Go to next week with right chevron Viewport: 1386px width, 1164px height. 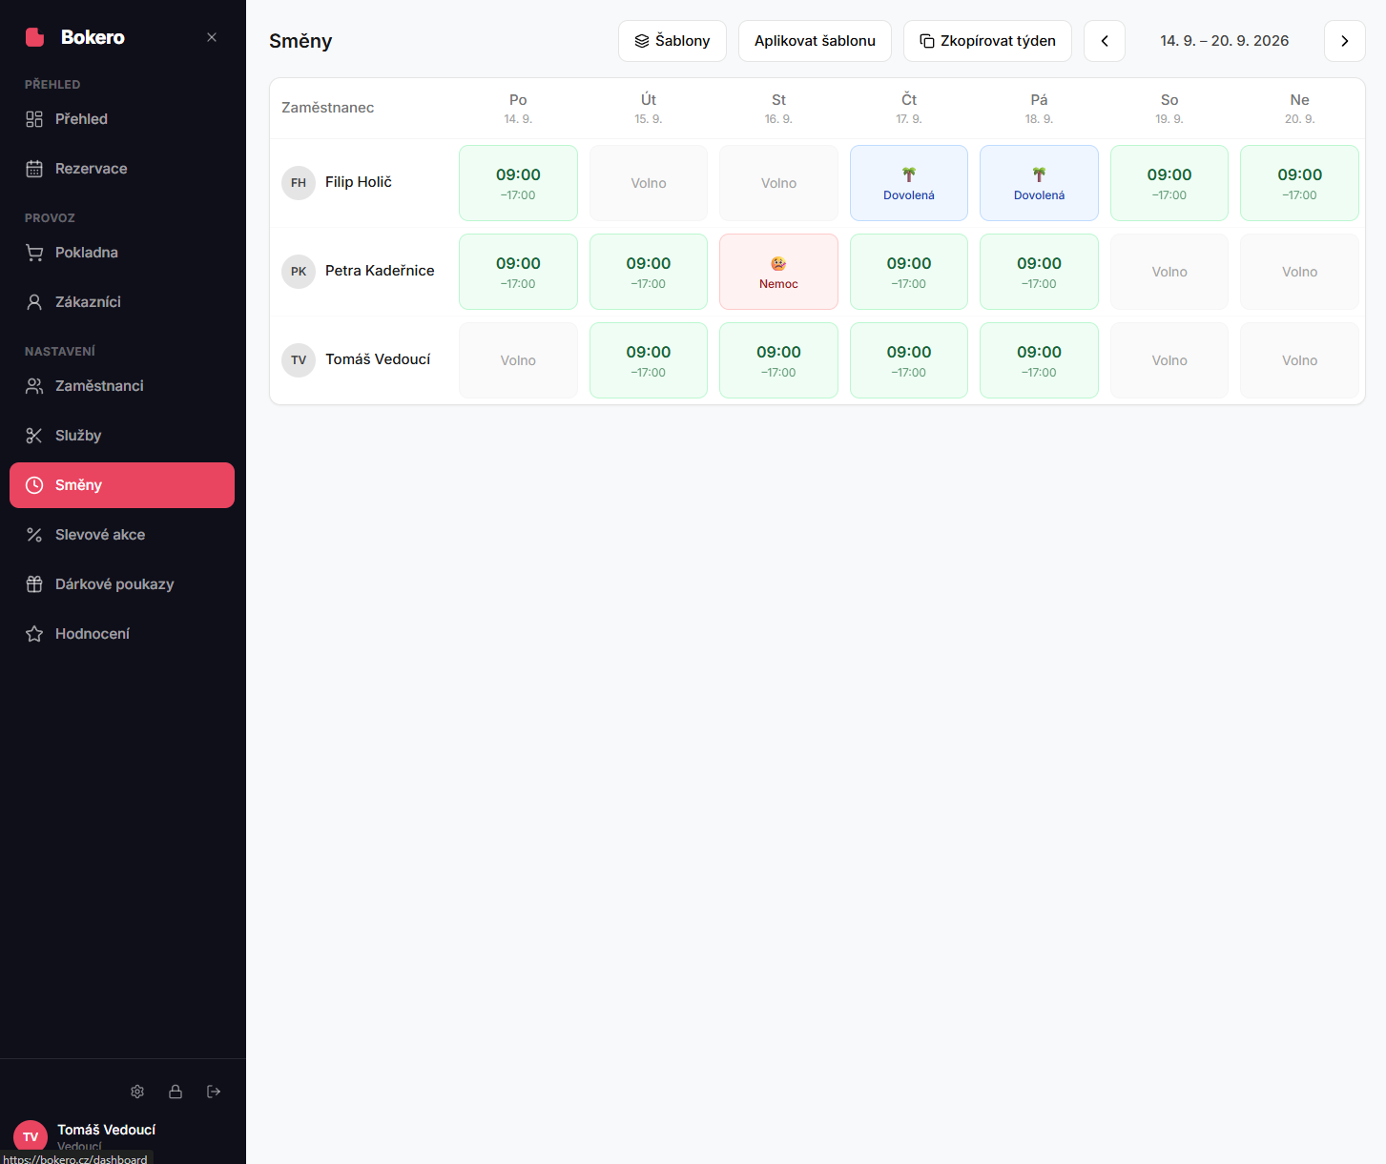1345,41
